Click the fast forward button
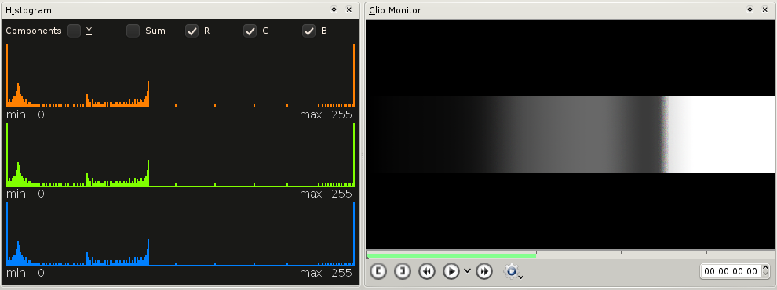 tap(484, 271)
